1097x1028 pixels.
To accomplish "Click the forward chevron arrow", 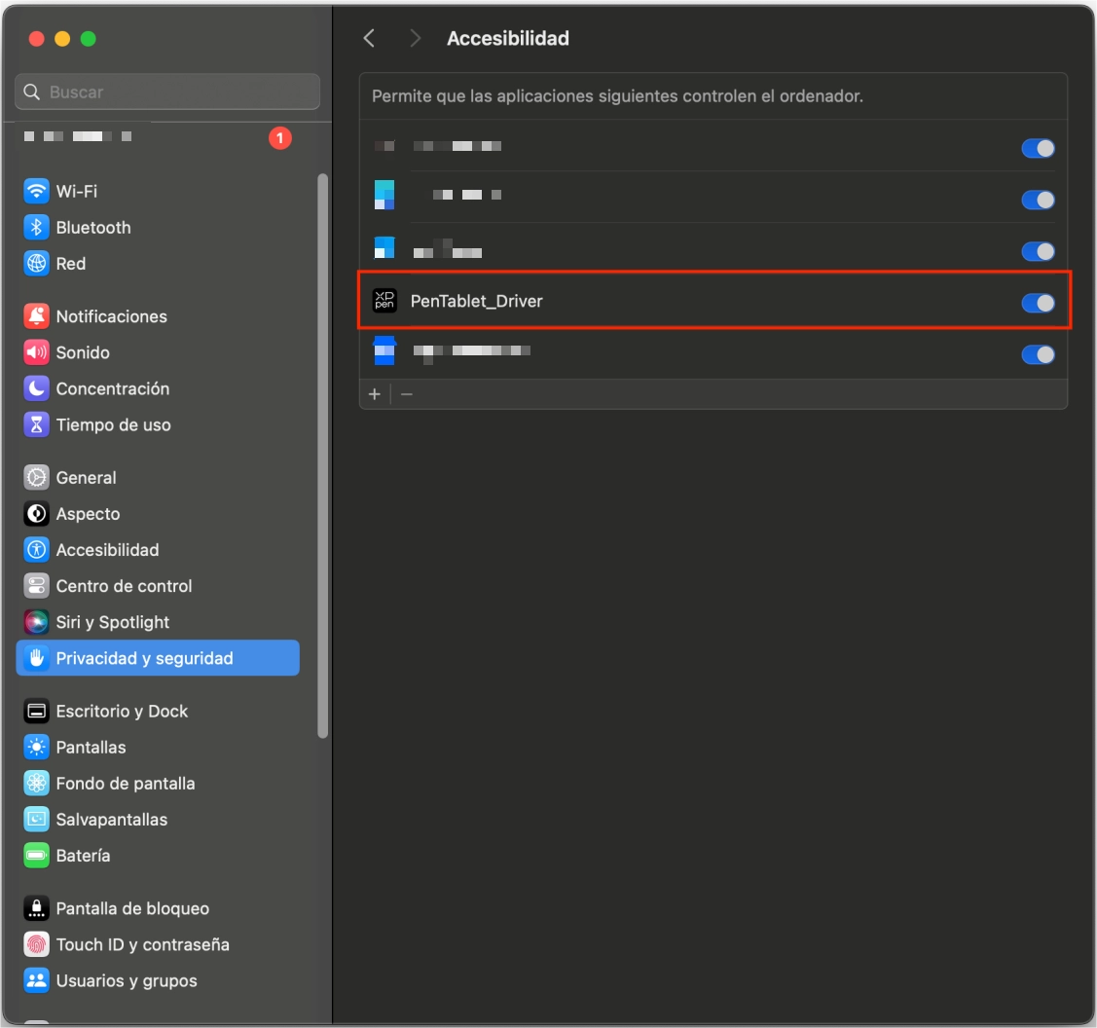I will (x=416, y=38).
